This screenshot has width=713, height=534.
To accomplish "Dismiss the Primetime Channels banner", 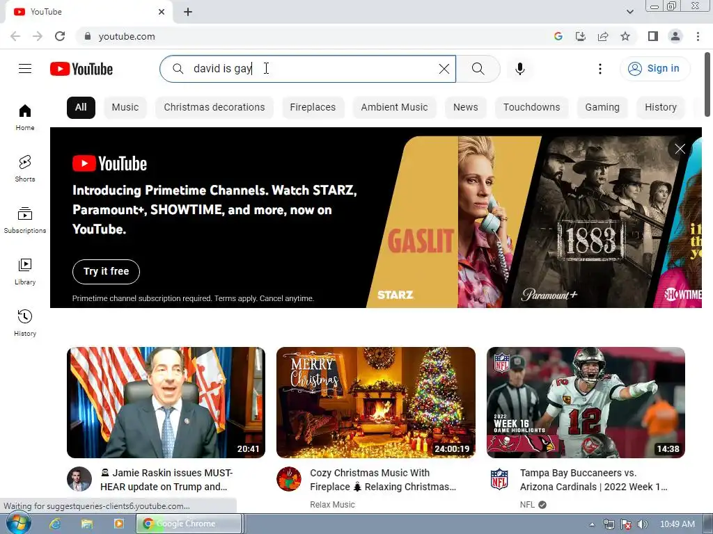I will pyautogui.click(x=680, y=149).
